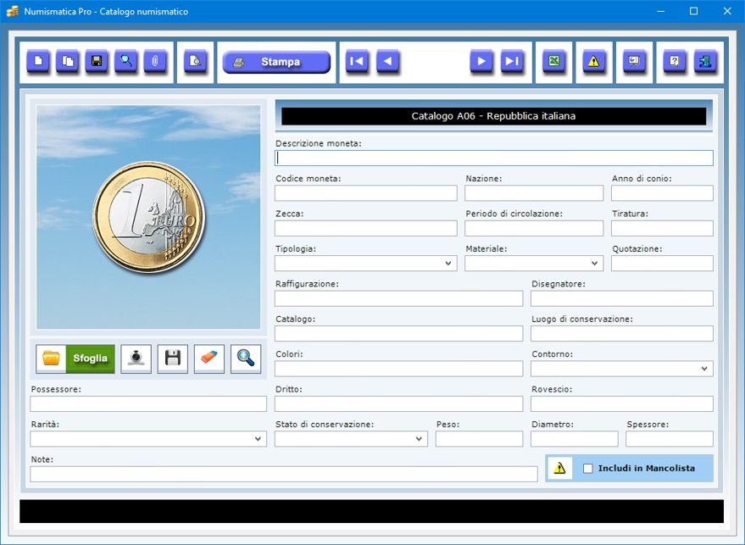Focus the Zecca text field
The image size is (745, 545).
click(x=366, y=228)
